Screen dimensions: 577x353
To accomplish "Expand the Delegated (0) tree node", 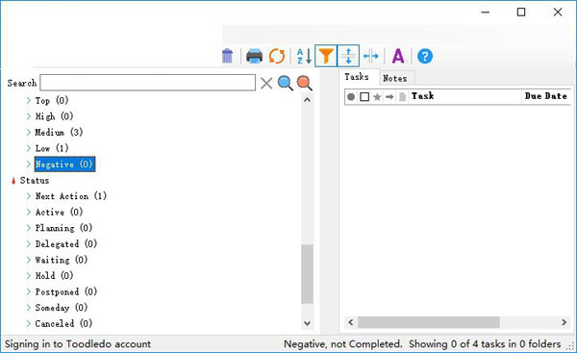I will [29, 243].
